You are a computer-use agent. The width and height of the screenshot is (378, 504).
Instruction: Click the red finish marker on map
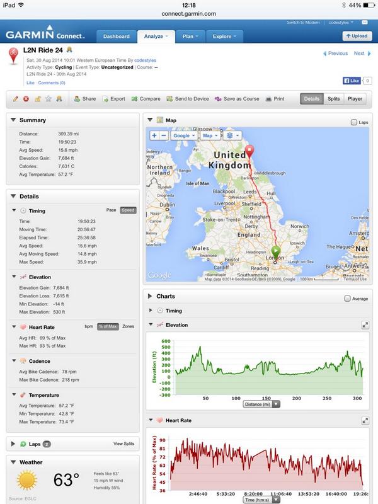pos(249,151)
